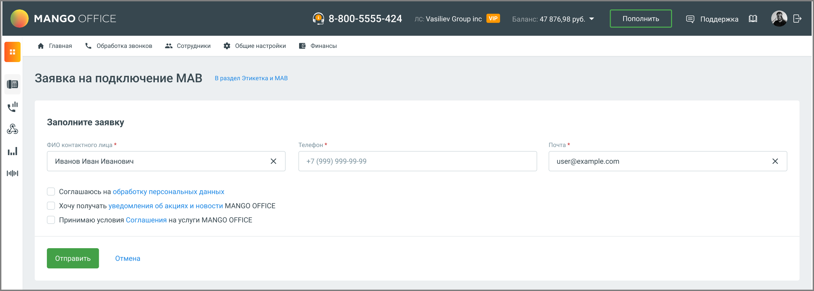Clear the email field
The width and height of the screenshot is (814, 291).
click(x=775, y=161)
